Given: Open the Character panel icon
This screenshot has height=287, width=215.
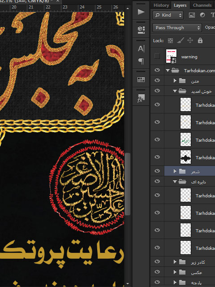Looking at the screenshot, I should coord(141,49).
